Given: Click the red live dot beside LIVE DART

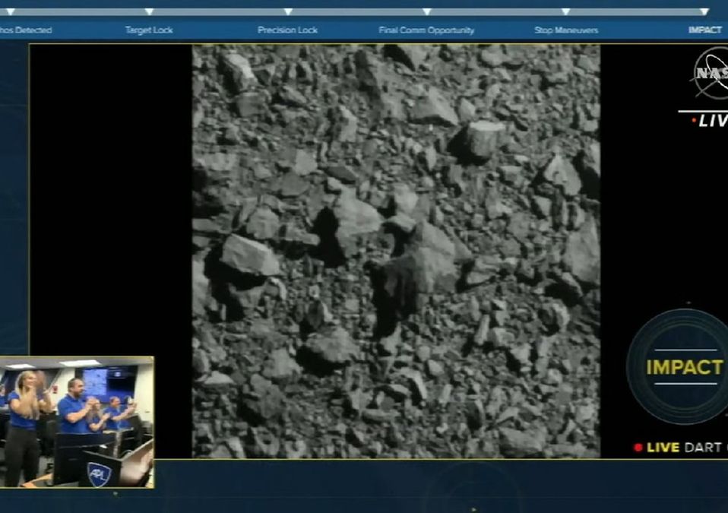Looking at the screenshot, I should [638, 448].
